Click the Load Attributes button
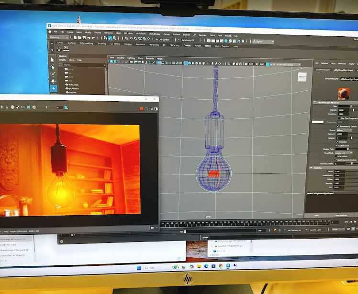Screen dimensions: 358x294 point(341,215)
